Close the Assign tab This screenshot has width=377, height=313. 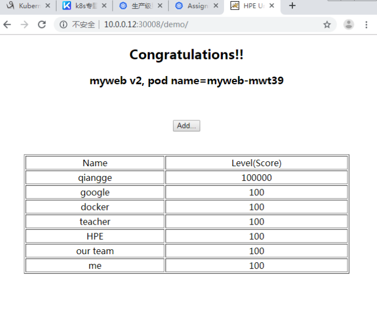[216, 5]
